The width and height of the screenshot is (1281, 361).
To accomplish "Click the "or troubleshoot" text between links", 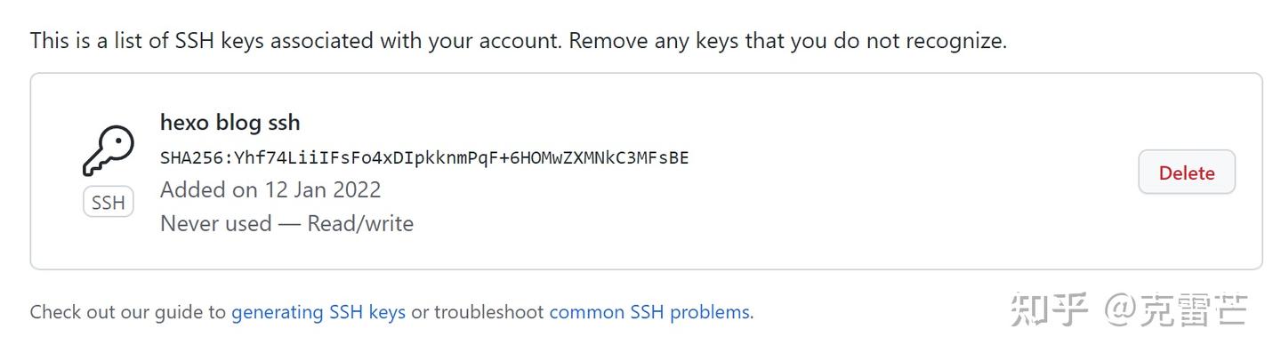I will click(478, 312).
